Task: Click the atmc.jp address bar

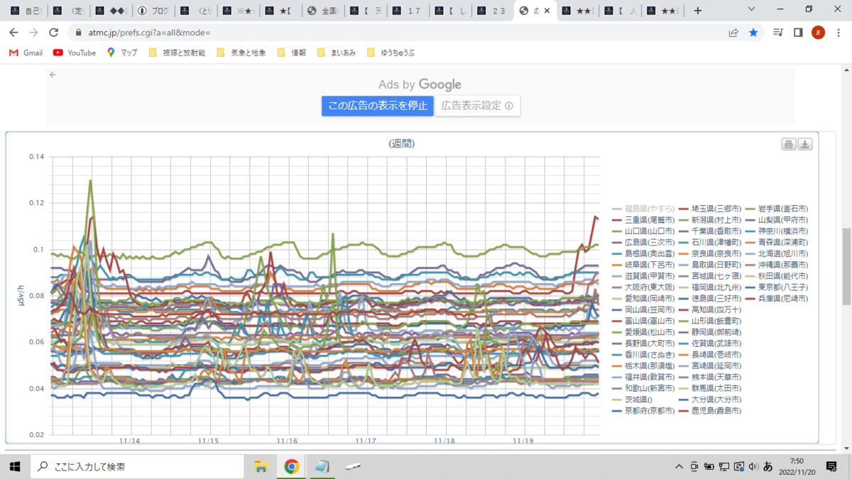Action: point(398,33)
